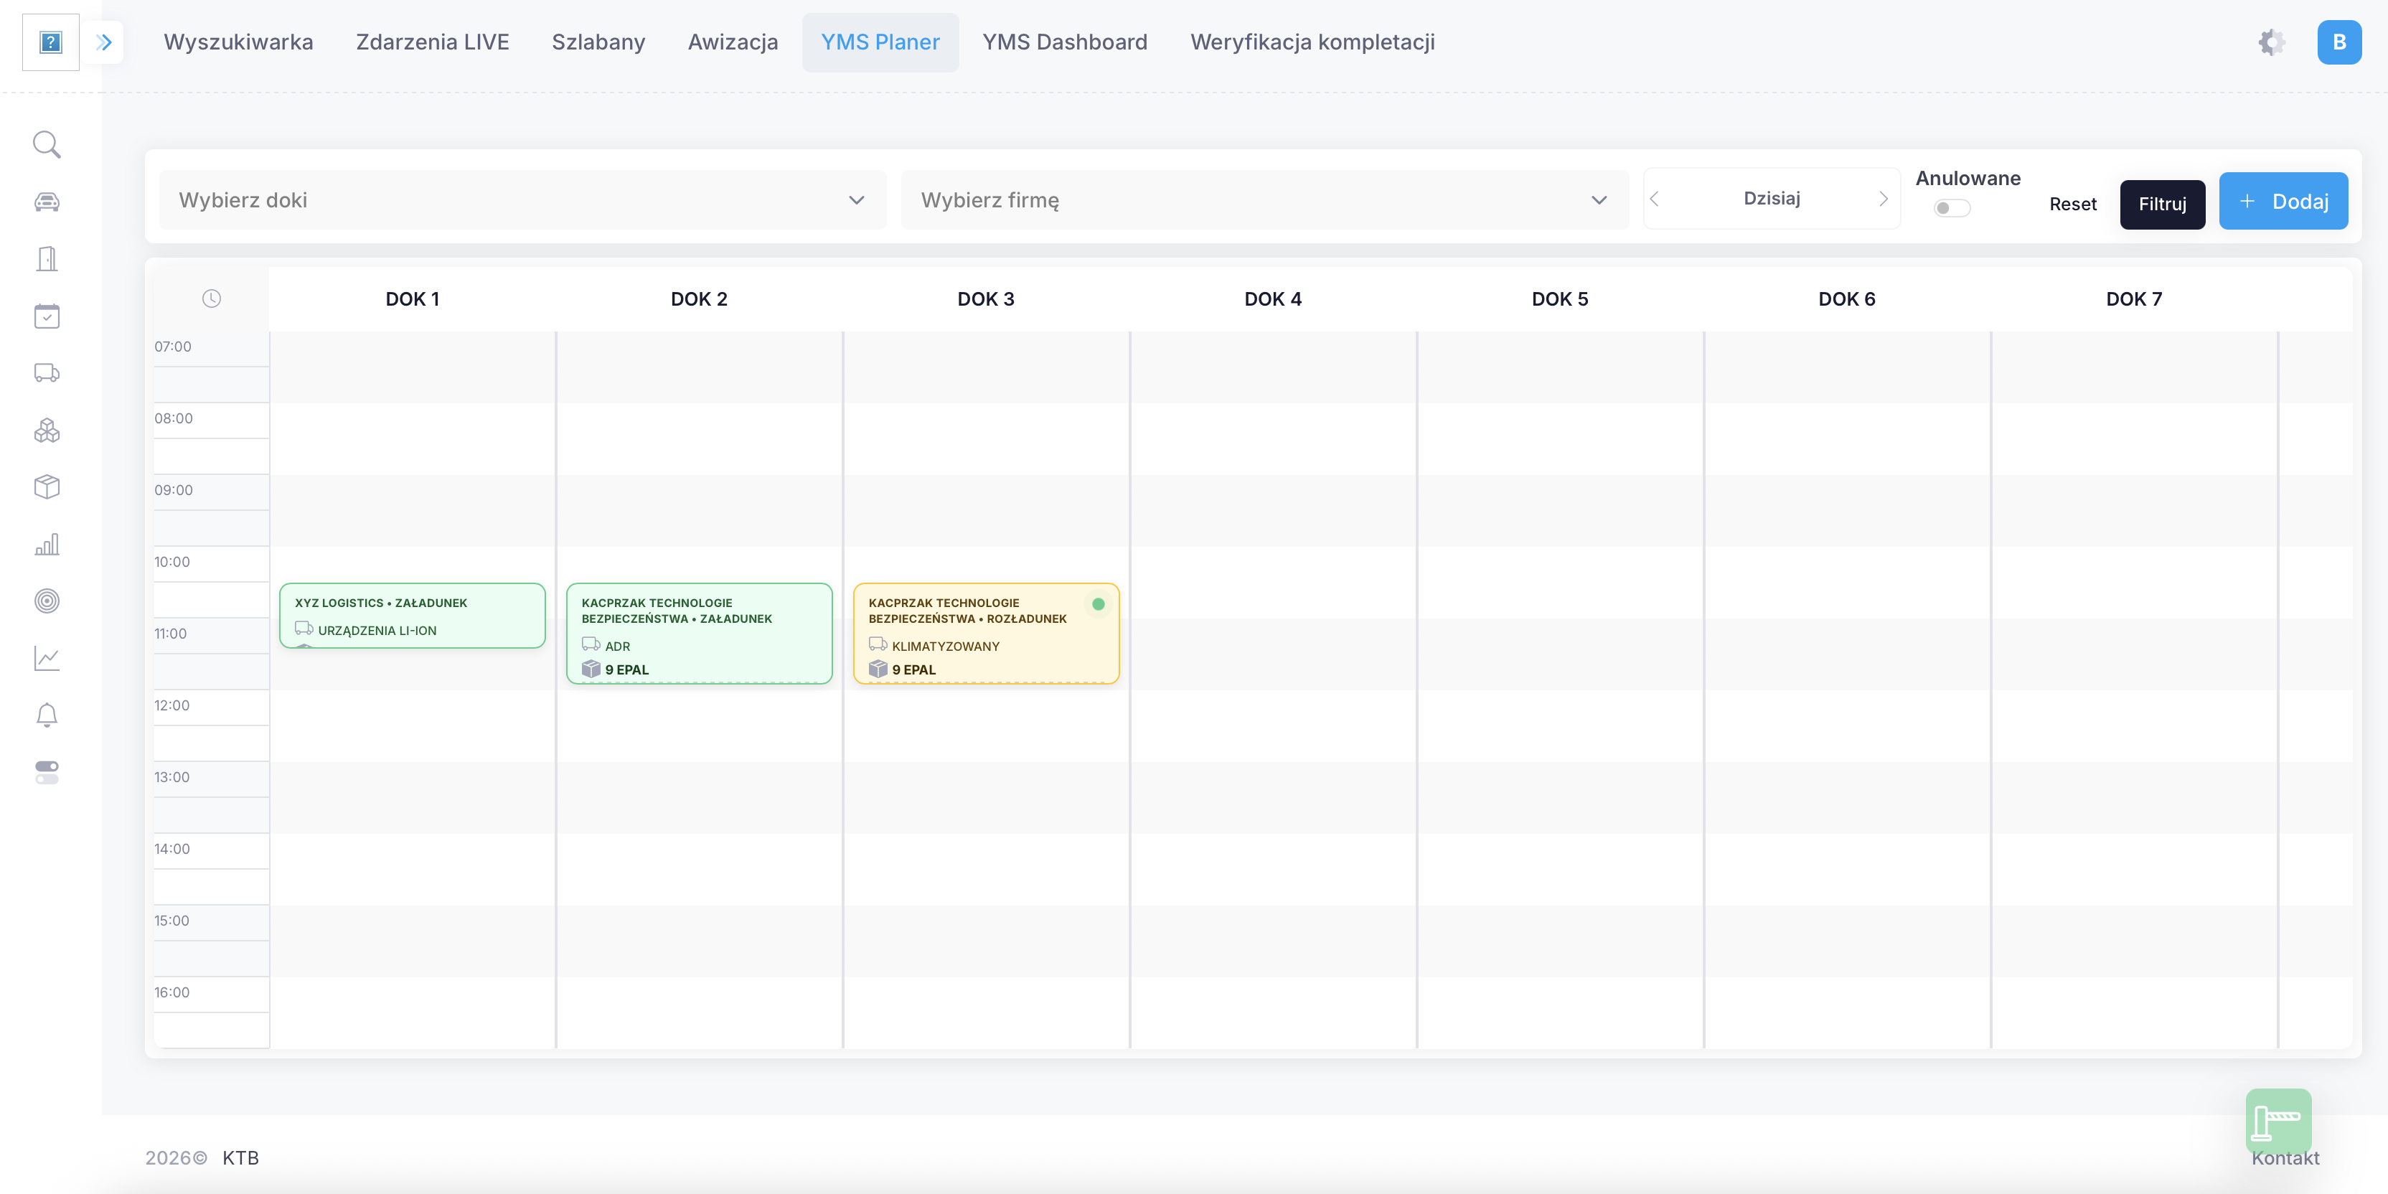2388x1194 pixels.
Task: Open the YMS Dashboard tab
Action: click(x=1065, y=42)
